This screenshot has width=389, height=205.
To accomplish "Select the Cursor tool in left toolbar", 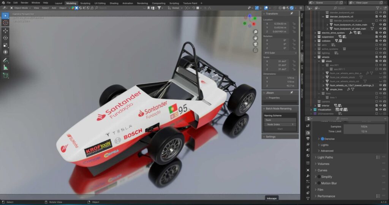I will coord(5,23).
